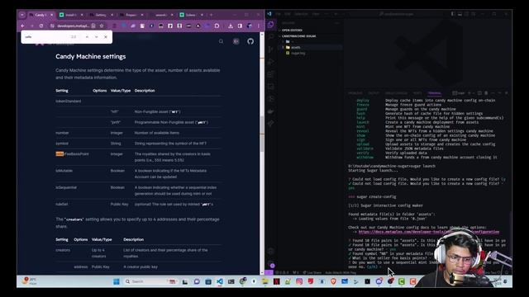This screenshot has width=529, height=297.
Task: Go to next find match
Action: (97, 36)
